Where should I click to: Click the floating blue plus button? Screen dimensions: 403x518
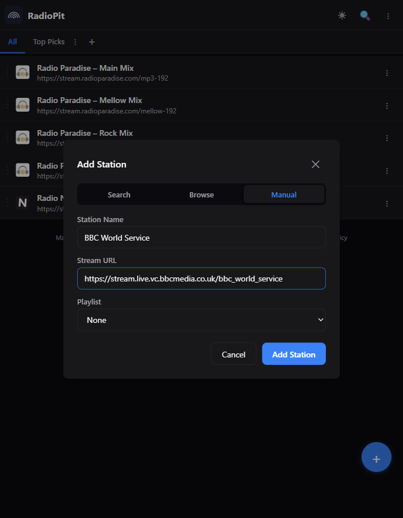click(x=377, y=457)
